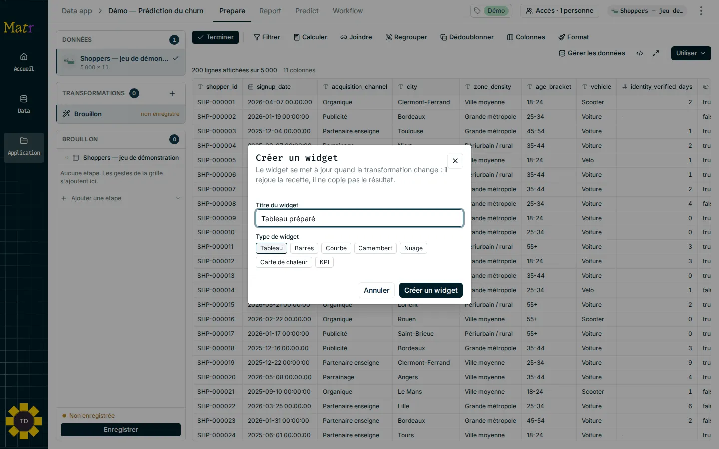Click Data app breadcrumb link

77,11
